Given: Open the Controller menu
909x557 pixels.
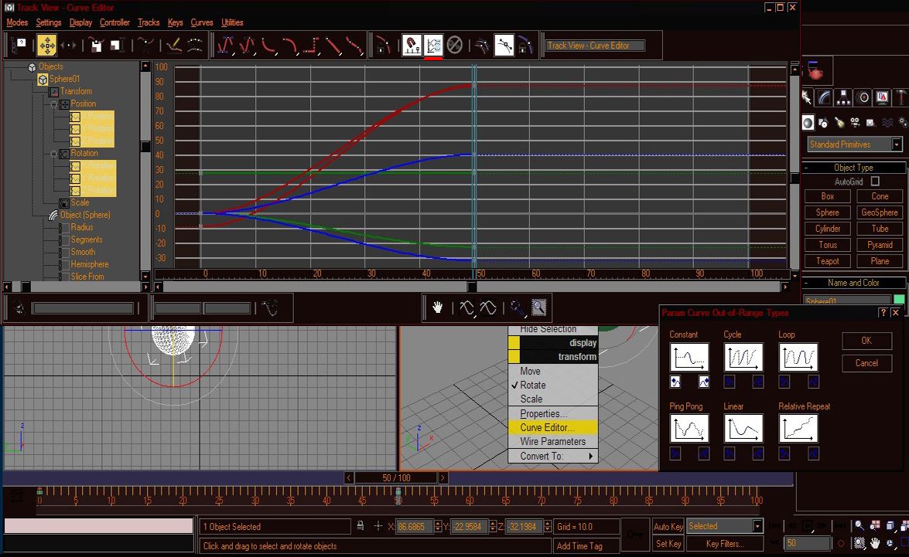Looking at the screenshot, I should click(x=114, y=22).
